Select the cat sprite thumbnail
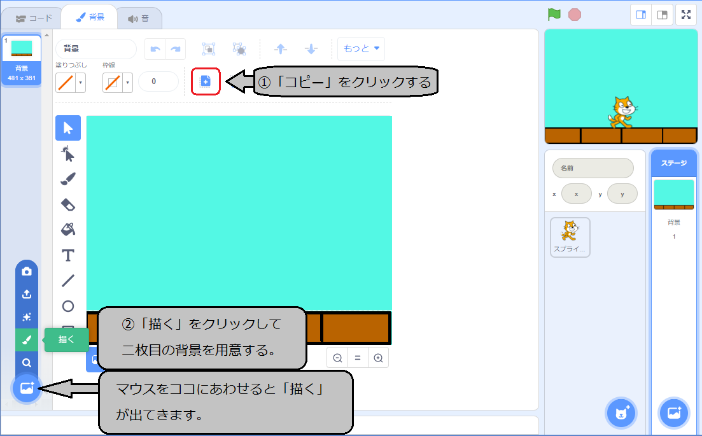The image size is (702, 436). point(570,237)
